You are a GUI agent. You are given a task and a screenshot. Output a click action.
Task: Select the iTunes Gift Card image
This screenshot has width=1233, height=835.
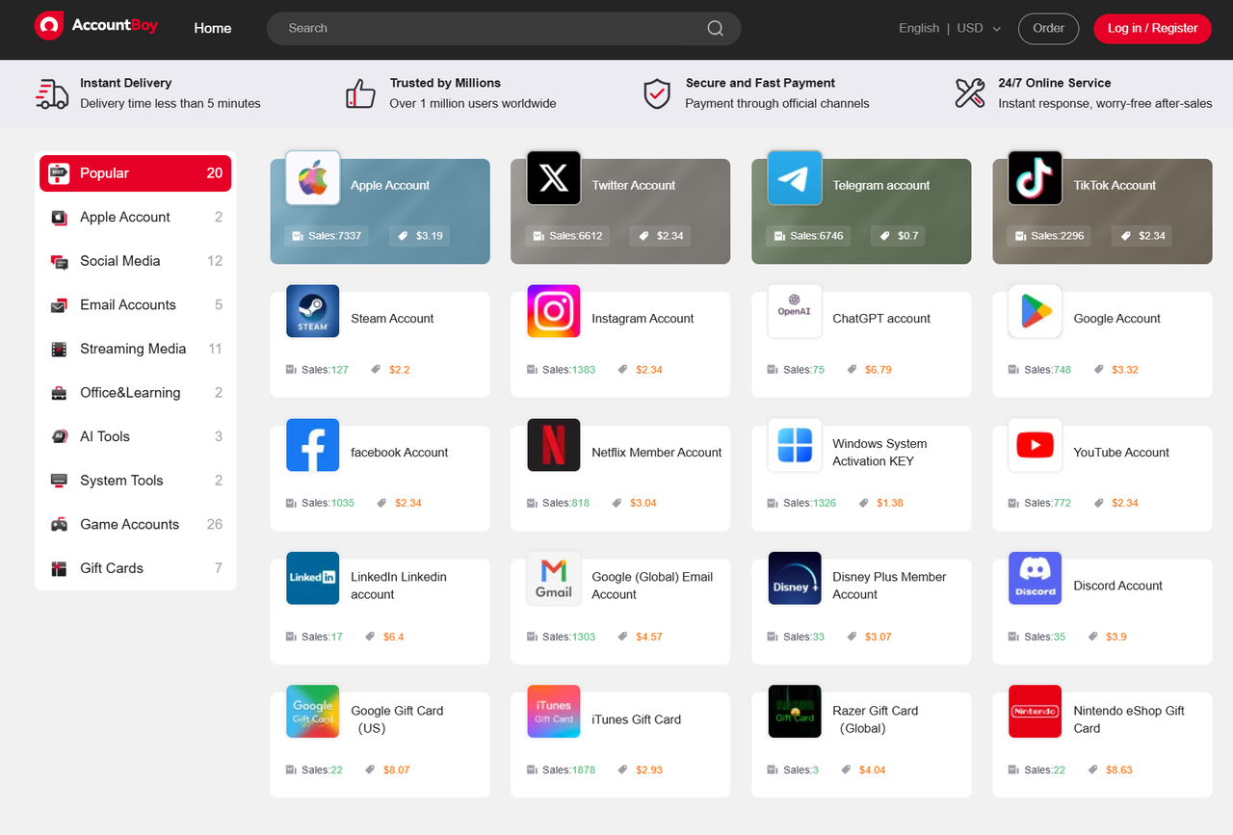tap(554, 712)
